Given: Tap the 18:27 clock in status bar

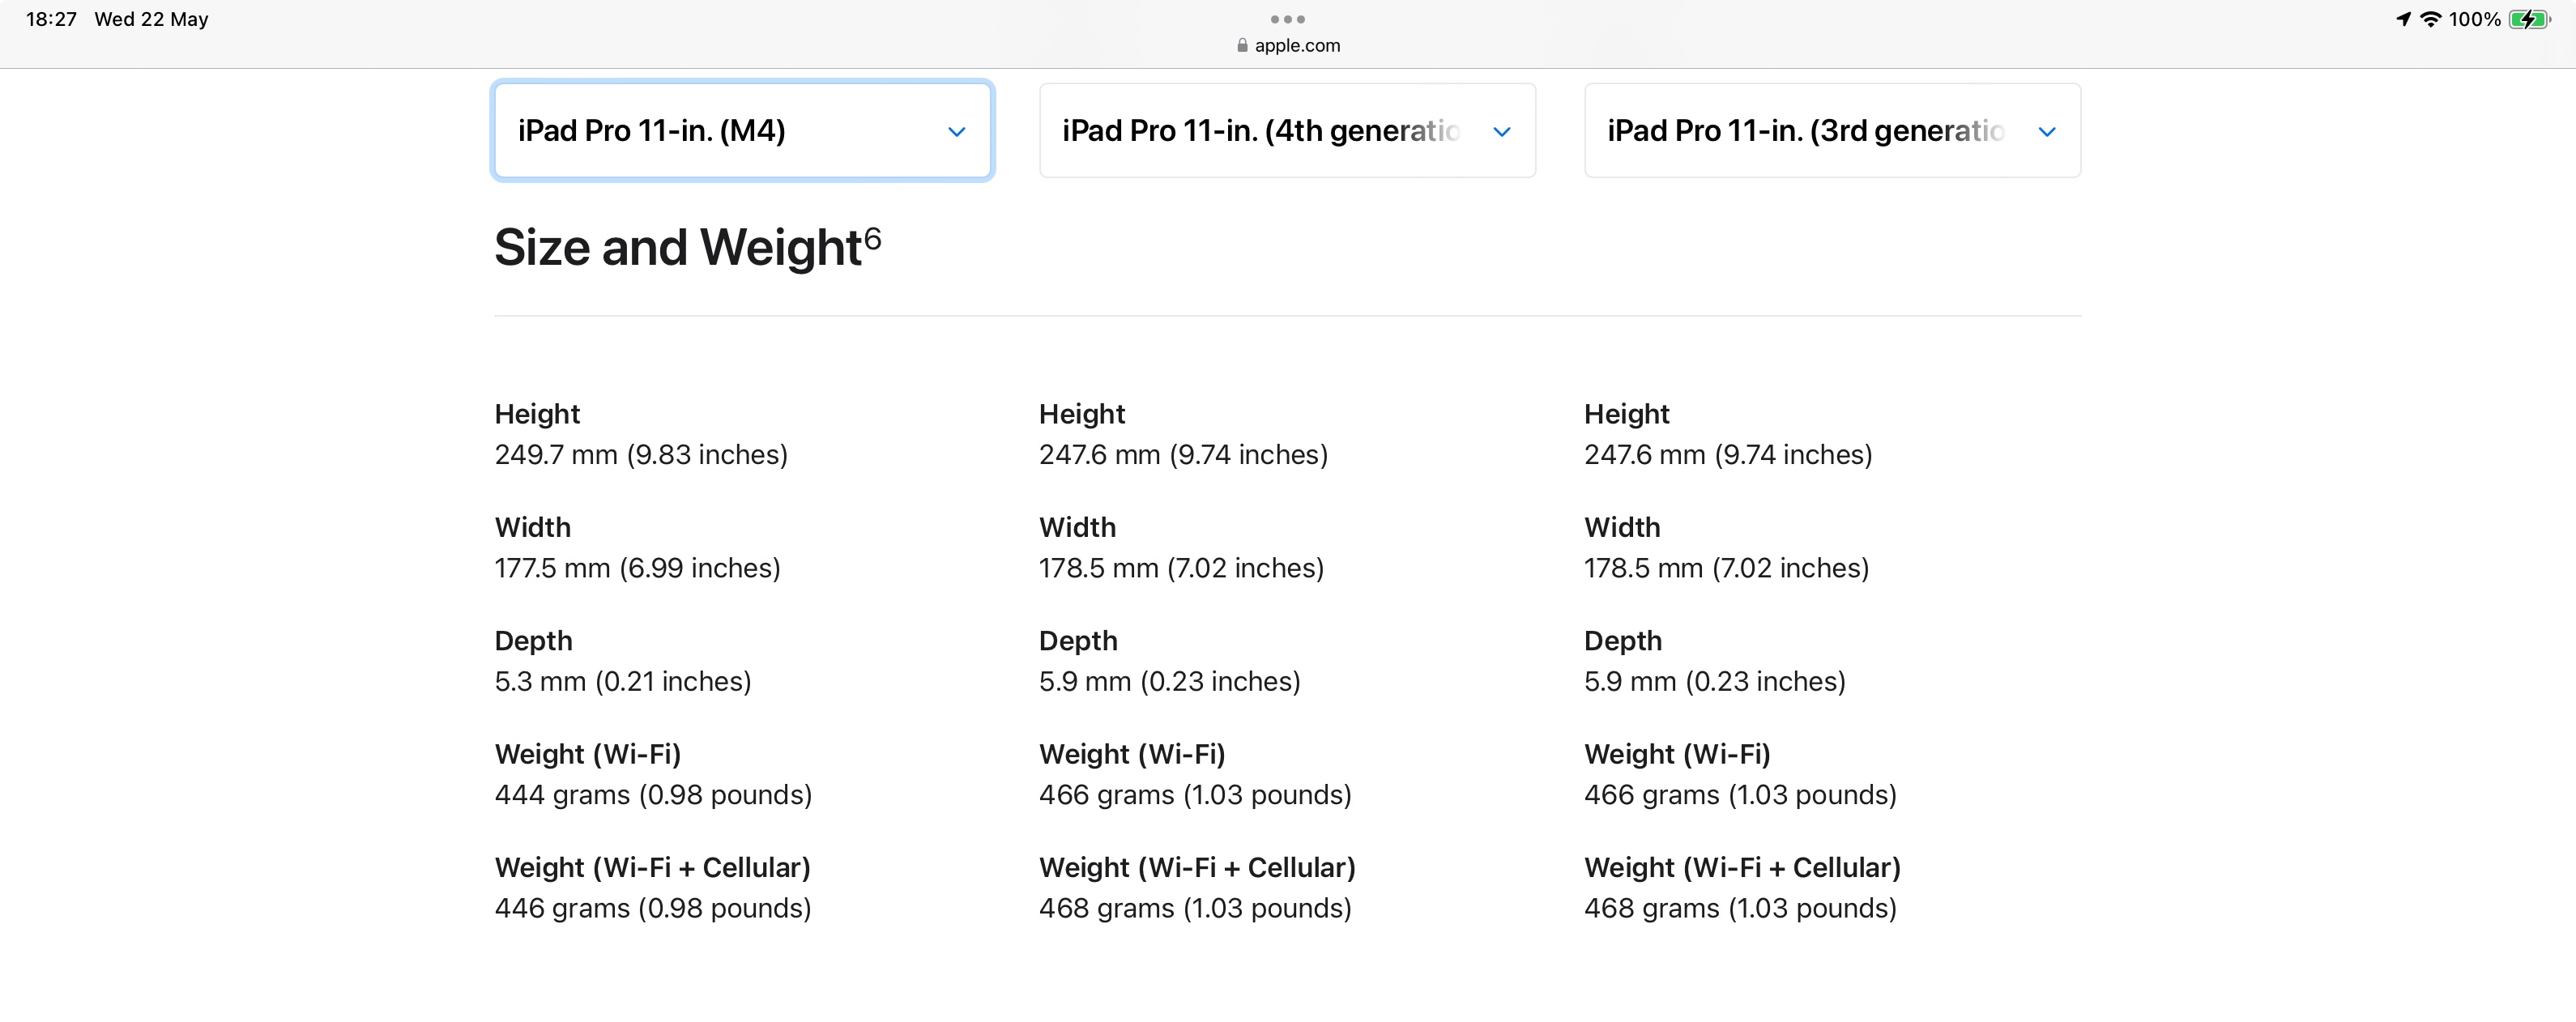Looking at the screenshot, I should (51, 19).
